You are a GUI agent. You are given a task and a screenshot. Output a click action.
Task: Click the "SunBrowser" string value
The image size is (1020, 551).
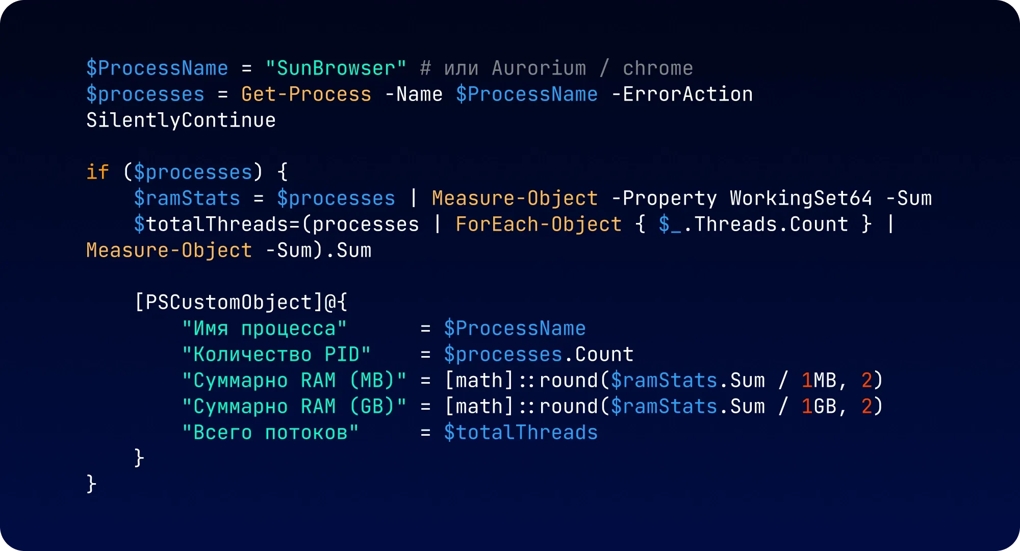[x=336, y=68]
